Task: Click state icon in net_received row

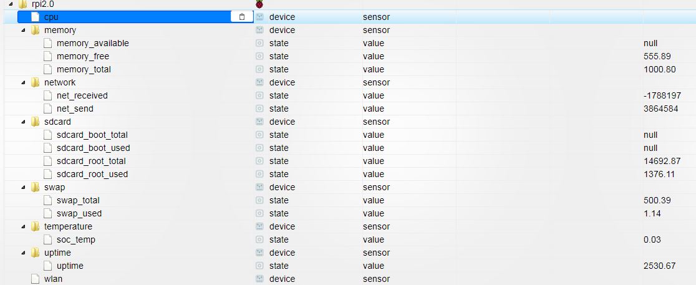Action: click(259, 95)
